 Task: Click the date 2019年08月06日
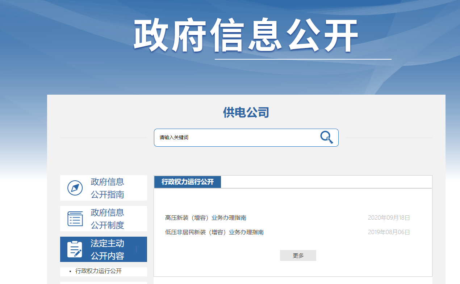pyautogui.click(x=389, y=232)
